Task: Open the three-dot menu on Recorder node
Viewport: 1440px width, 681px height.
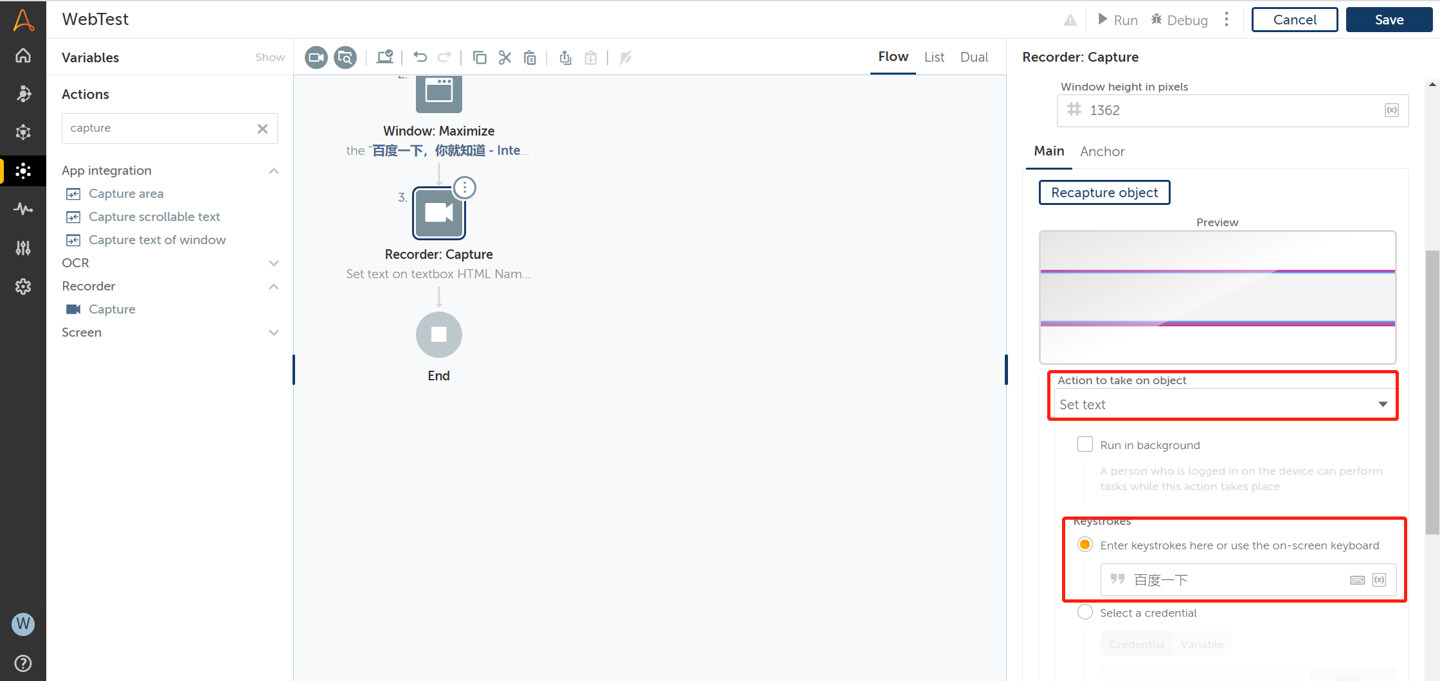Action: [465, 188]
